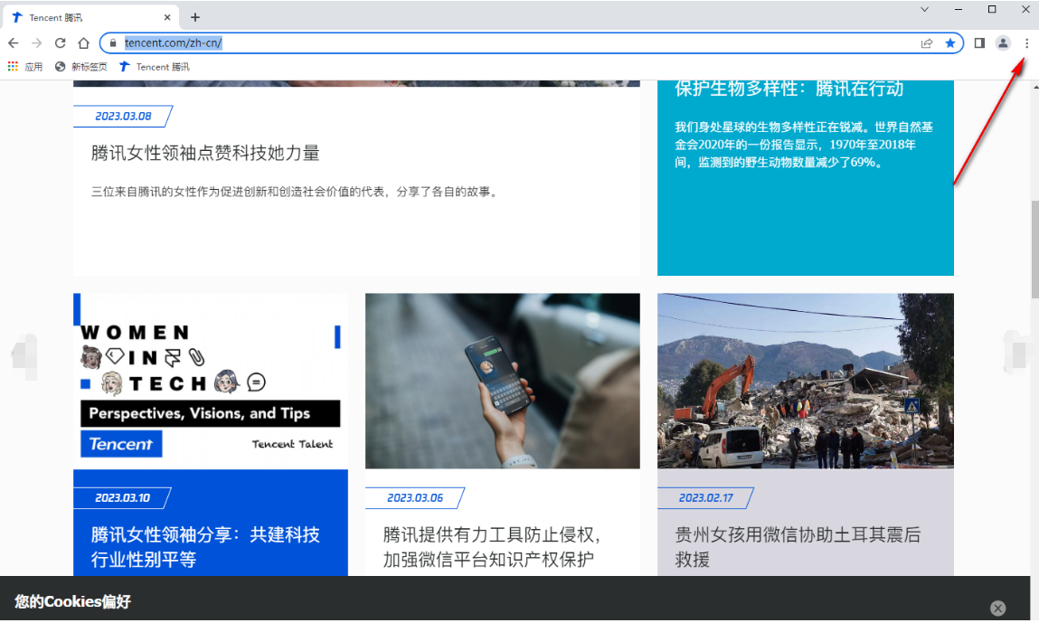Go back using the back arrow
This screenshot has height=623, width=1039.
pyautogui.click(x=13, y=42)
